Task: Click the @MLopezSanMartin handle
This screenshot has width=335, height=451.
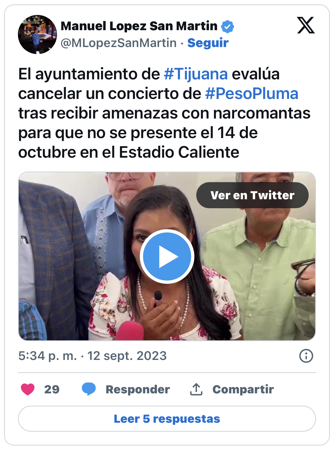Action: coord(119,43)
